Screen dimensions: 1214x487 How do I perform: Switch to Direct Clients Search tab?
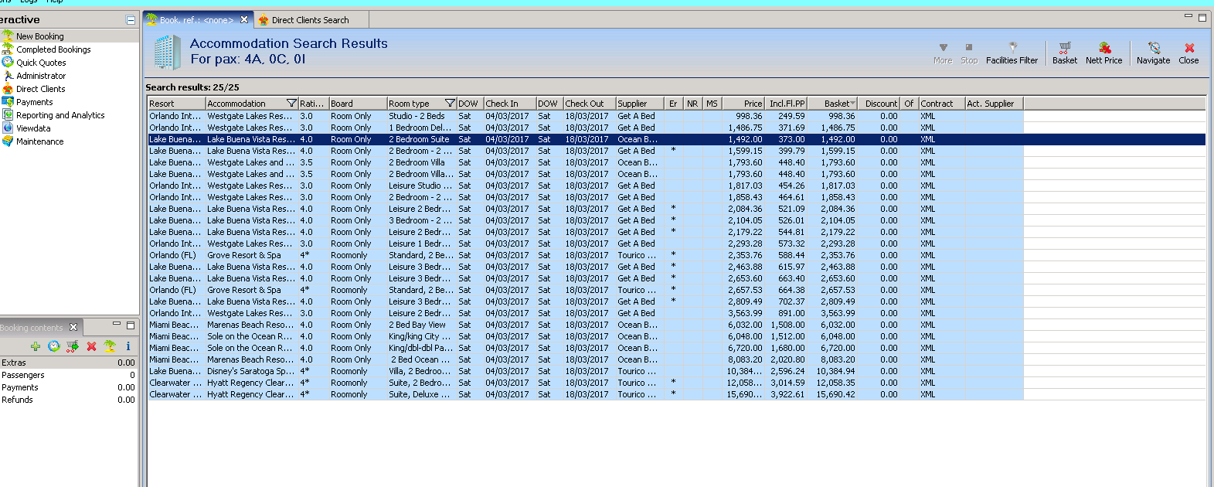[x=310, y=20]
